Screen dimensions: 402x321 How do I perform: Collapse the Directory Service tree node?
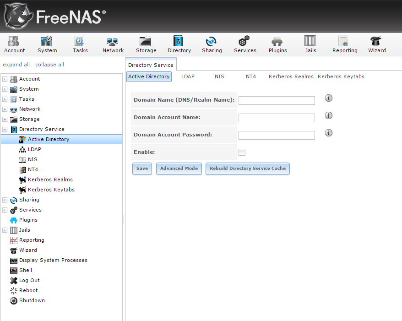pos(5,129)
